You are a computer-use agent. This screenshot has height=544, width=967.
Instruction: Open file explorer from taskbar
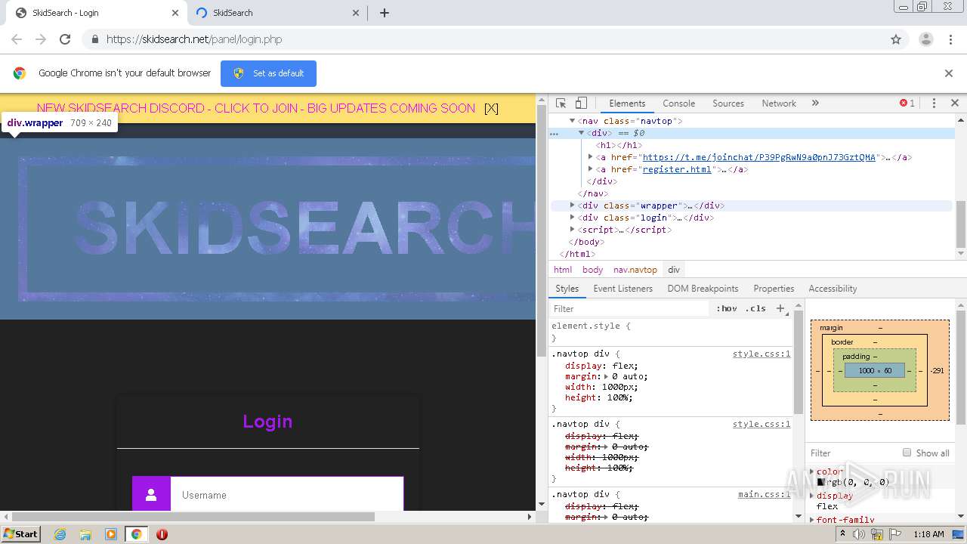click(85, 534)
